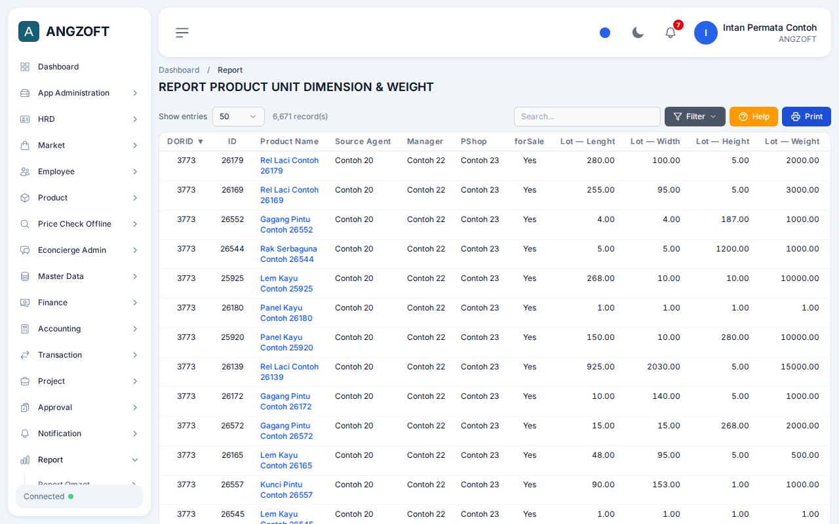The width and height of the screenshot is (839, 524).
Task: Pick the blue theme color dot
Action: pos(605,33)
